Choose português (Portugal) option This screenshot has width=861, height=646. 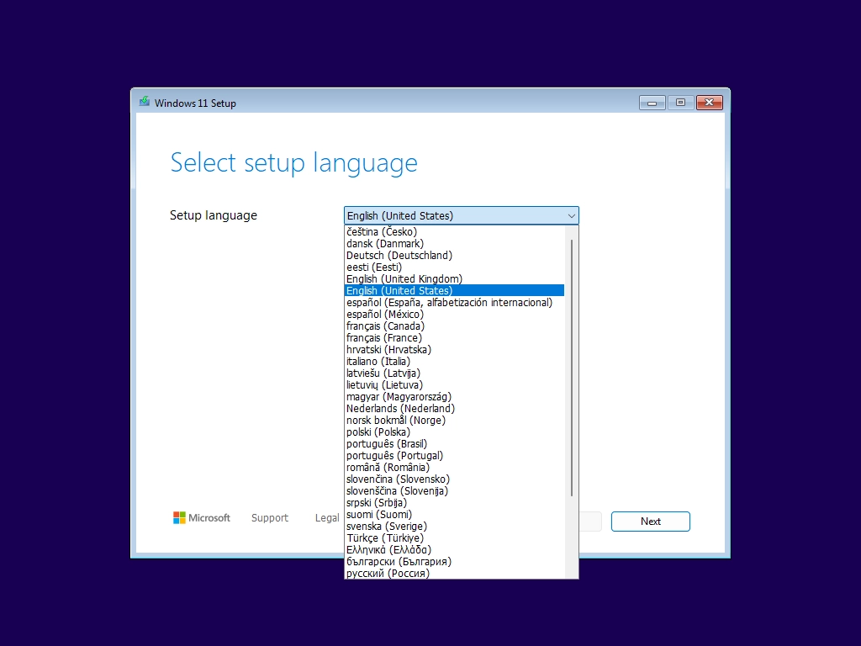454,456
